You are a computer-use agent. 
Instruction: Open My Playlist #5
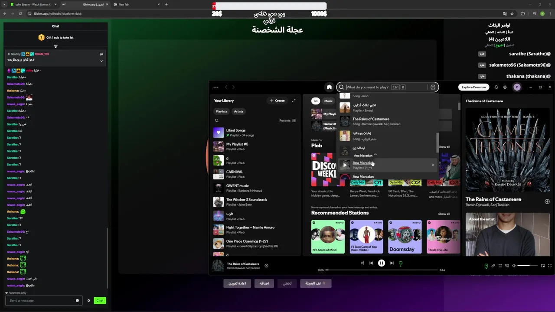point(256,146)
